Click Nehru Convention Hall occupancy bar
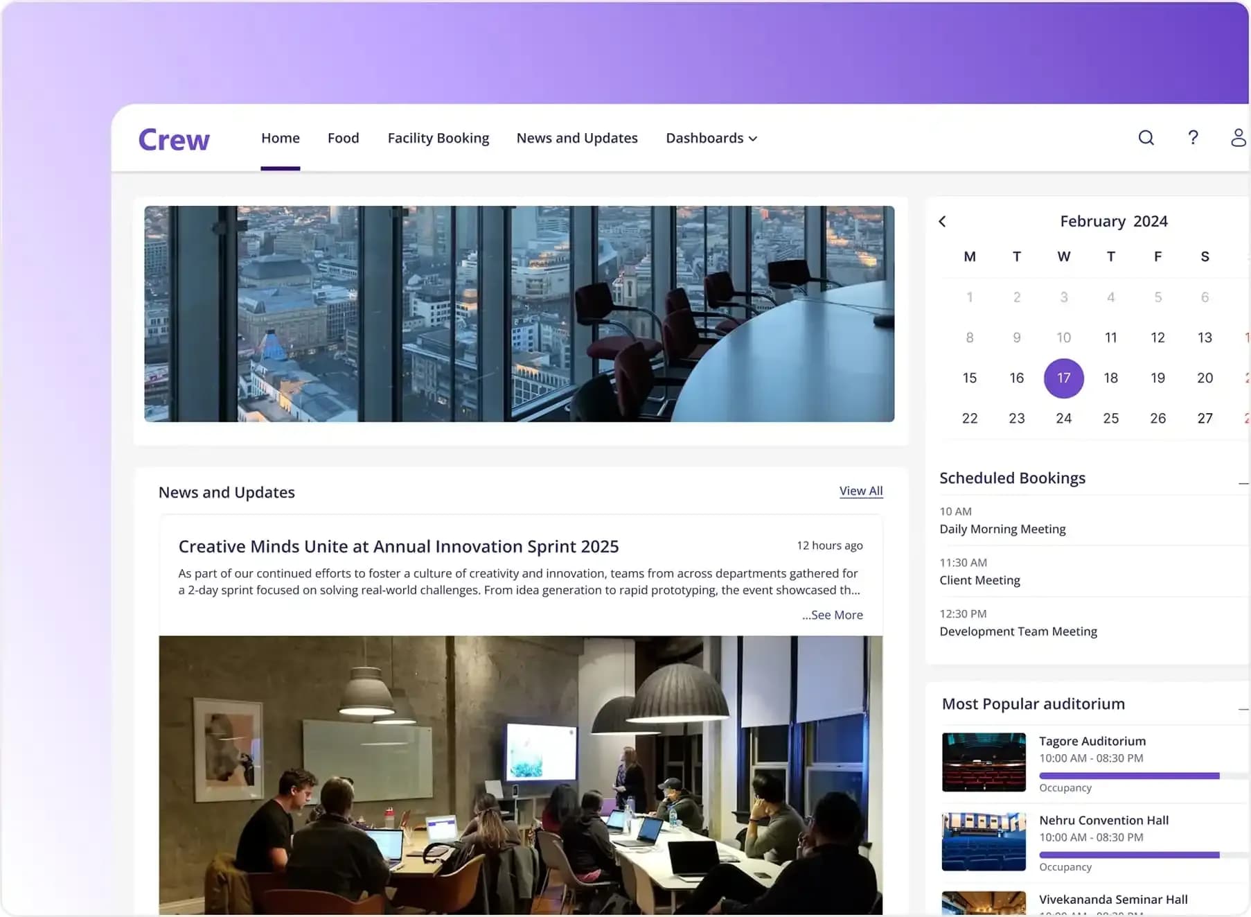This screenshot has width=1251, height=917. (1144, 855)
